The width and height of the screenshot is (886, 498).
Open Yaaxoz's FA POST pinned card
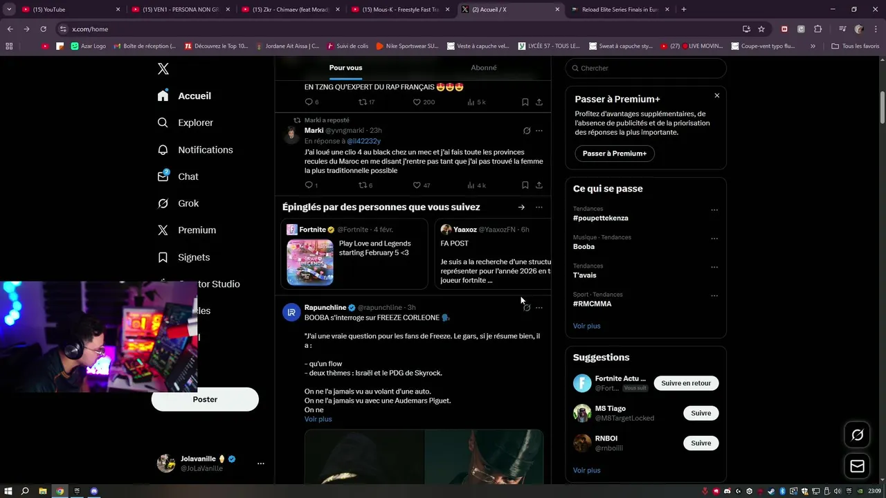point(493,254)
